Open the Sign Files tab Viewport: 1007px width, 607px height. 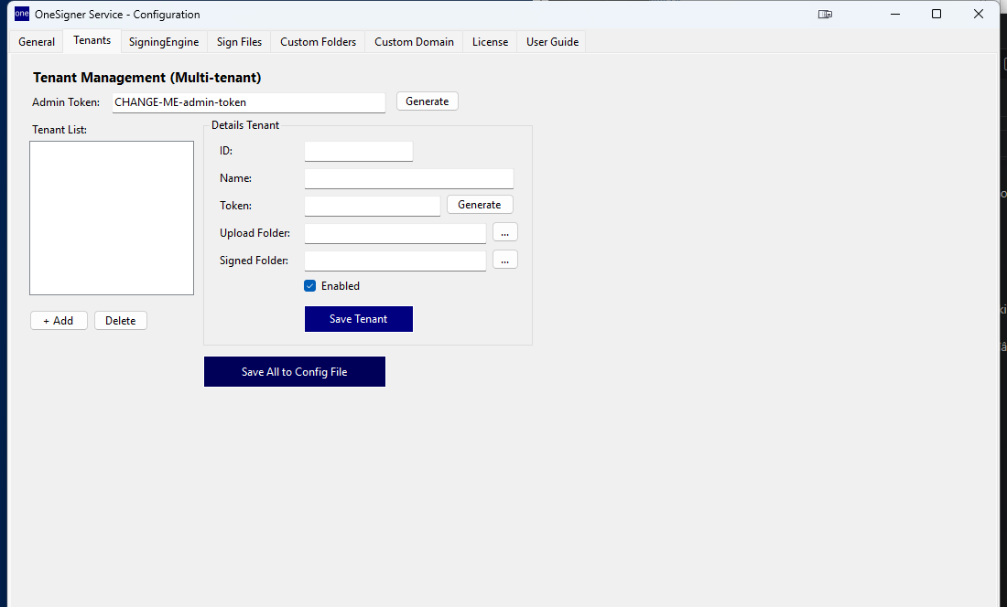(239, 42)
